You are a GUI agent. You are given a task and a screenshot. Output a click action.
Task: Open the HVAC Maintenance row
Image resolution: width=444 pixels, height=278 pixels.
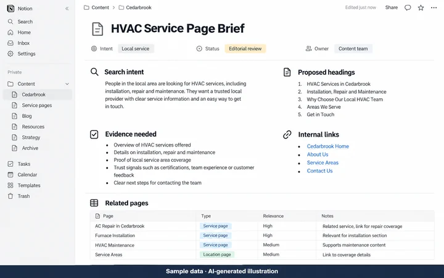click(115, 245)
